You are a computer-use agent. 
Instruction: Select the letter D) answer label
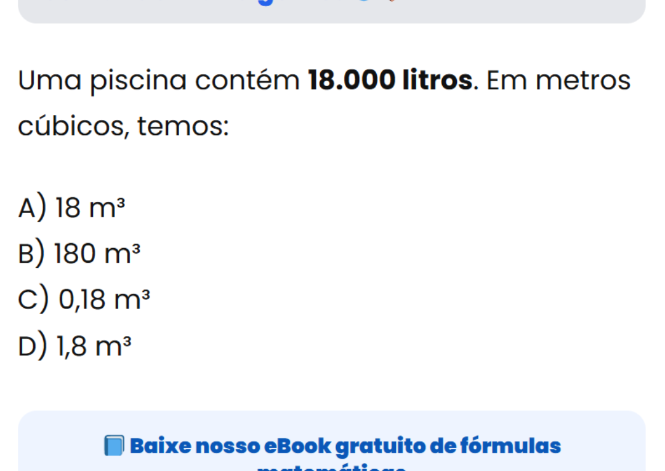(x=33, y=345)
